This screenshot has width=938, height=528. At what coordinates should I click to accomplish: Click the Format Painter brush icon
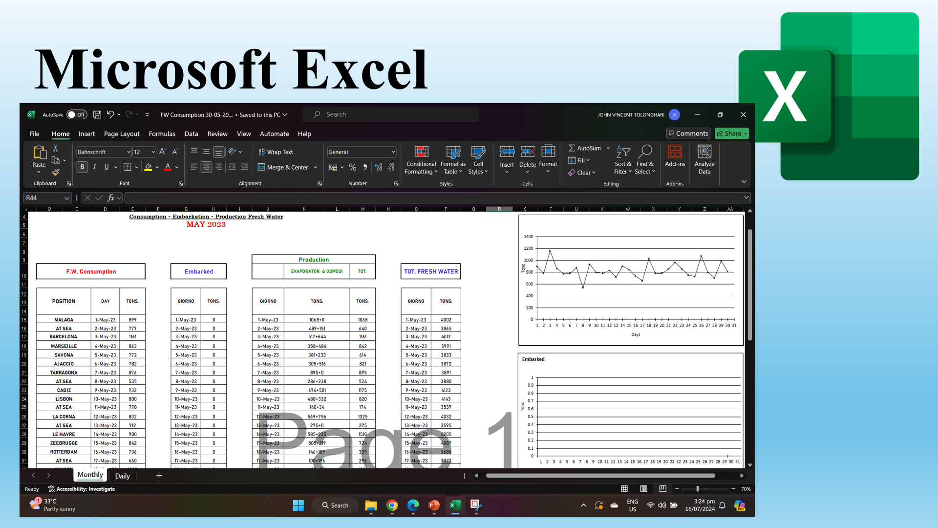[x=56, y=172]
